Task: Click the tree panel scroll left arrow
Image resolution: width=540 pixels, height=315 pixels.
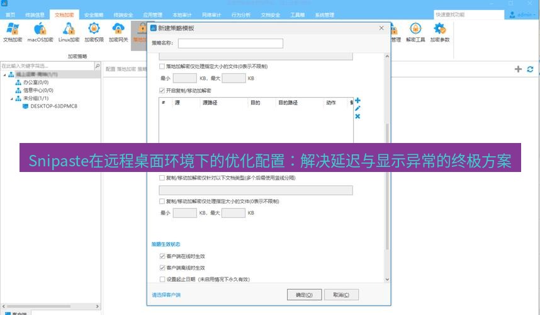Action: (3, 306)
